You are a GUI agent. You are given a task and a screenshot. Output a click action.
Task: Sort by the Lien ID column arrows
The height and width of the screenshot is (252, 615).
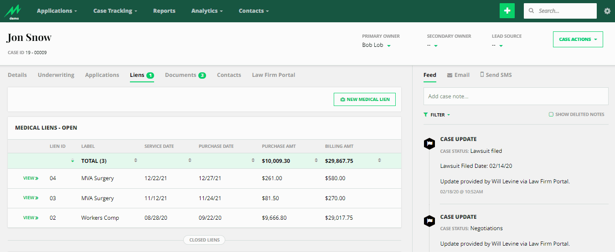(x=72, y=161)
